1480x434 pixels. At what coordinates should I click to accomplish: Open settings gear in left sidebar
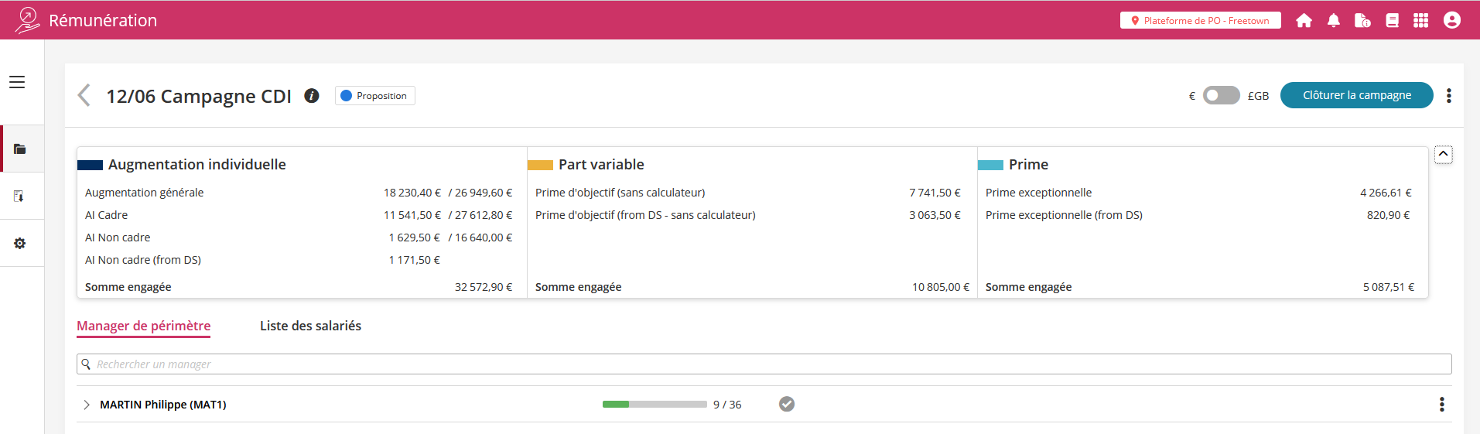click(20, 244)
